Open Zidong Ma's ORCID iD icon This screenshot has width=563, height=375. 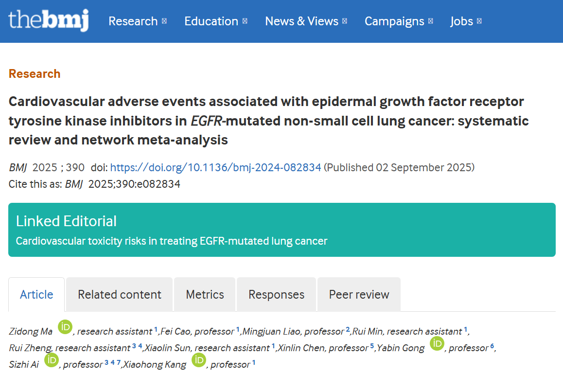click(65, 327)
